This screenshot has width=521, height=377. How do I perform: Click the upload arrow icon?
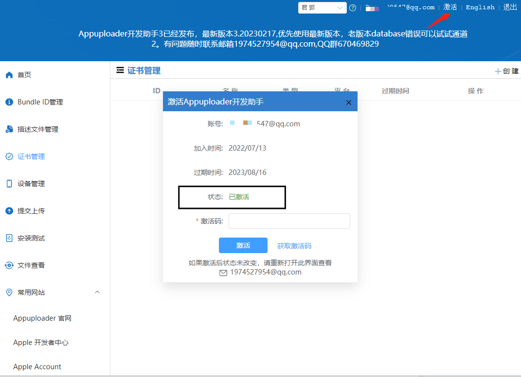[9, 211]
